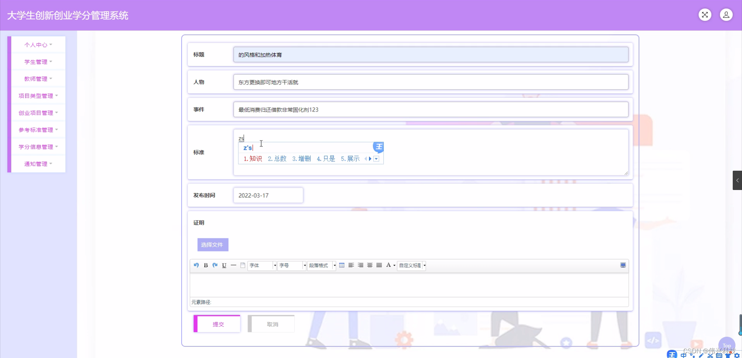Click the 发布时间 date field showing 2022-03-17

[x=268, y=195]
